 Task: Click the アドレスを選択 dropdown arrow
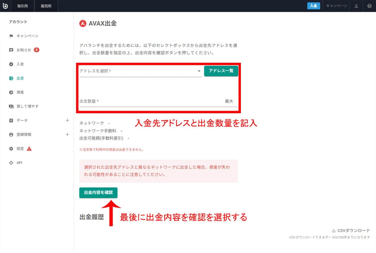[199, 71]
